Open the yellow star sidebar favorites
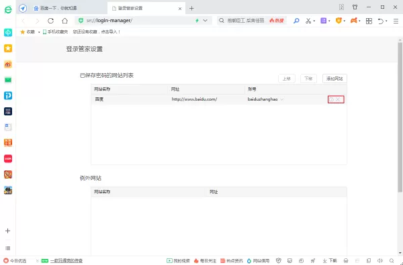 (8, 48)
